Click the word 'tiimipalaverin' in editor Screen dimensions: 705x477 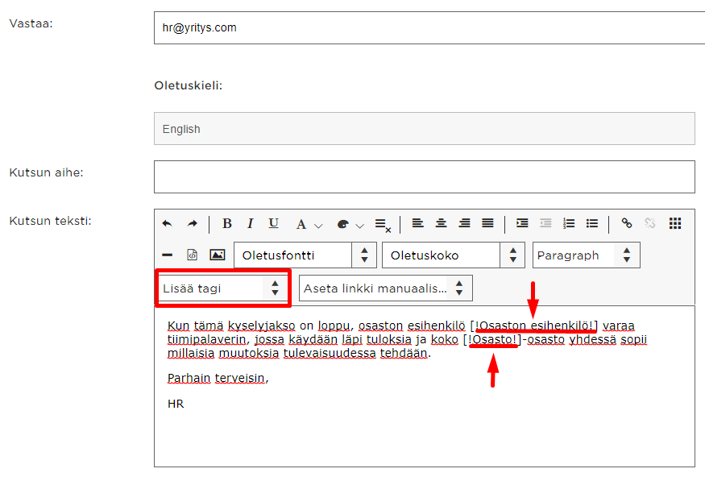[207, 339]
